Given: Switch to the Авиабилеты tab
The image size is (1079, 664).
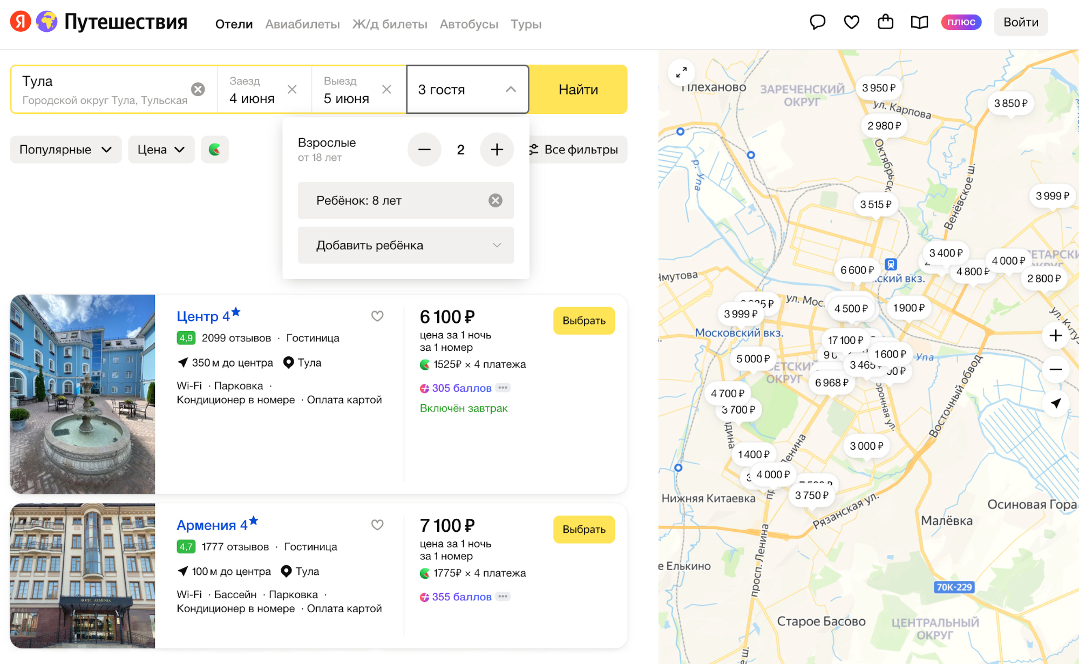Looking at the screenshot, I should [x=302, y=24].
